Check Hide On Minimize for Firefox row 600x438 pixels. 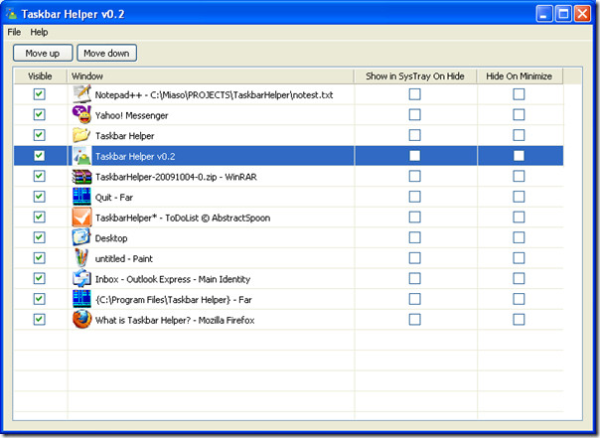(519, 320)
